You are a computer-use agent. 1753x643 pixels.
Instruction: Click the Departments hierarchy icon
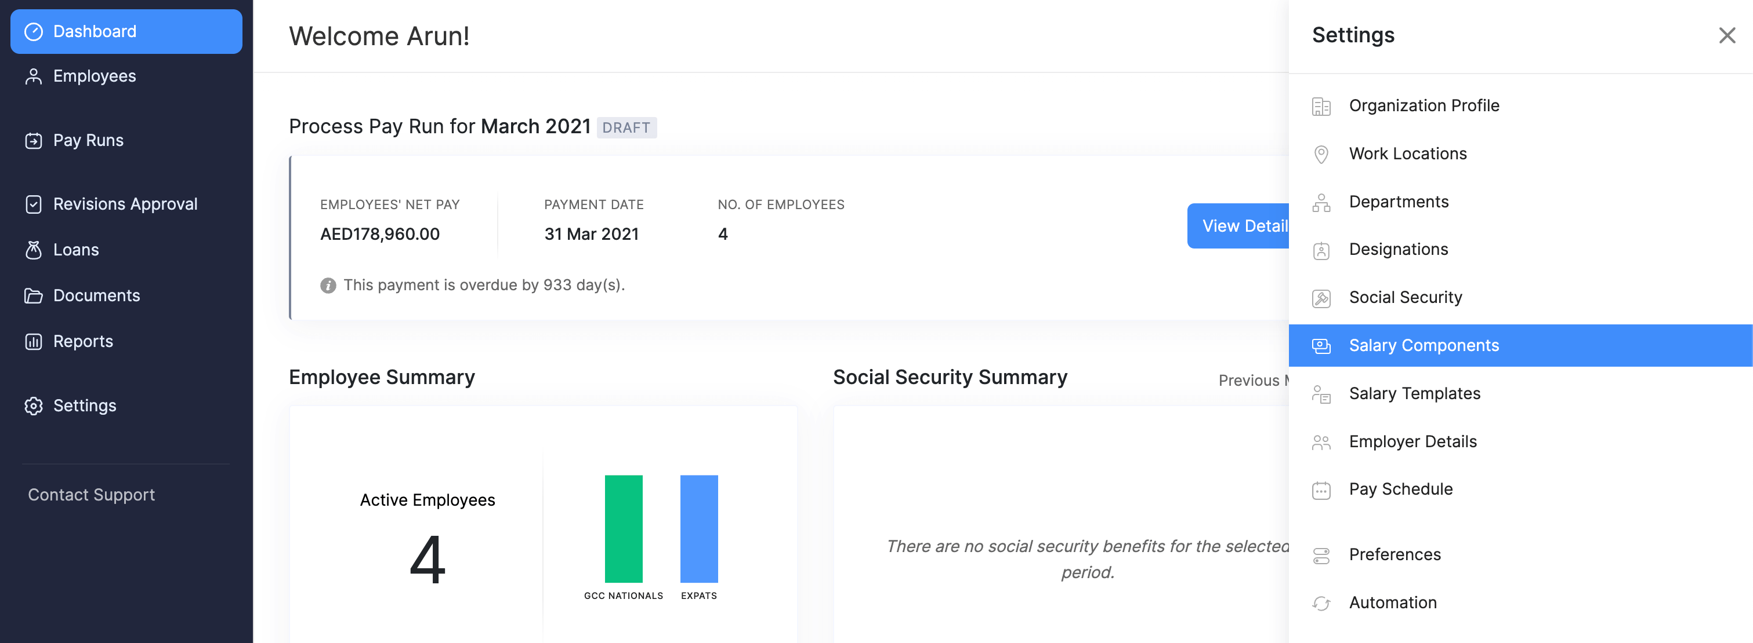point(1320,203)
